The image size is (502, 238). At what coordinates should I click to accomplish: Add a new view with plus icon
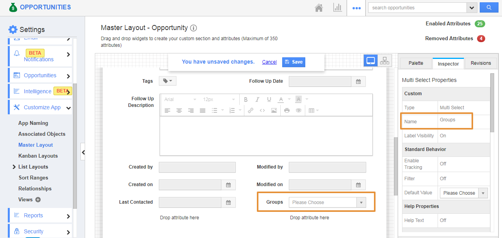pyautogui.click(x=38, y=199)
